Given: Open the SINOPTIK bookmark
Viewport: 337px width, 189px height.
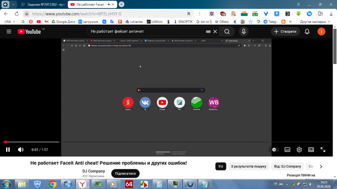Looking at the screenshot, I should tap(183, 21).
